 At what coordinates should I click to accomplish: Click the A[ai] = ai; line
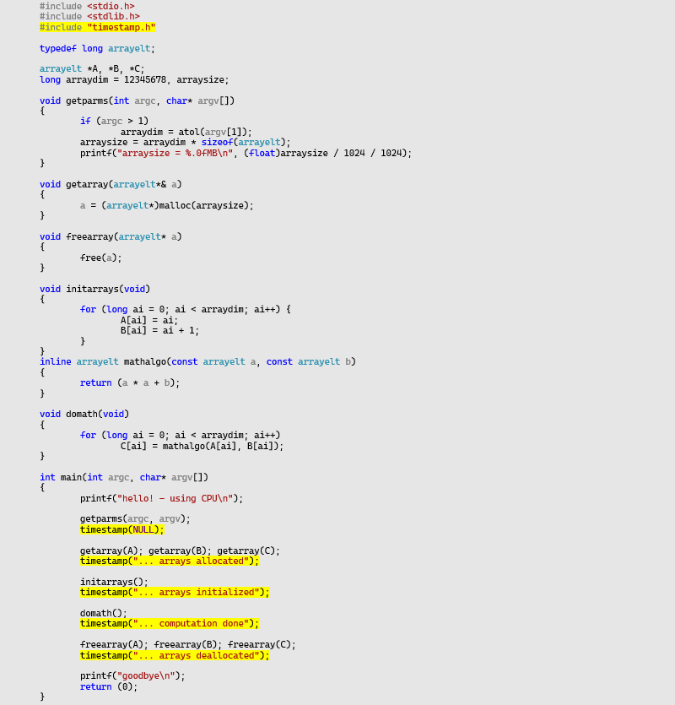pos(149,320)
